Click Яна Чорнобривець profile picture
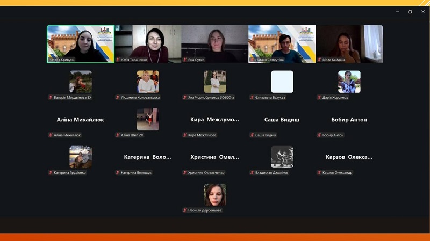This screenshot has width=430, height=241. click(215, 82)
